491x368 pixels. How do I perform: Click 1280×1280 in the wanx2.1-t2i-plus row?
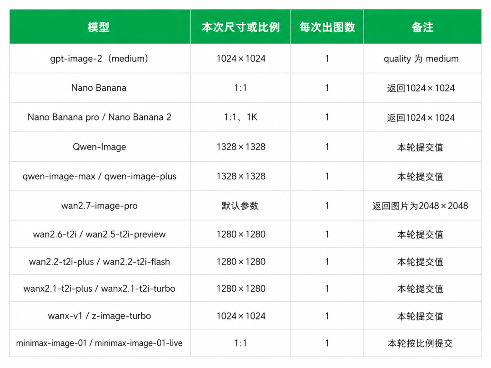pyautogui.click(x=241, y=288)
